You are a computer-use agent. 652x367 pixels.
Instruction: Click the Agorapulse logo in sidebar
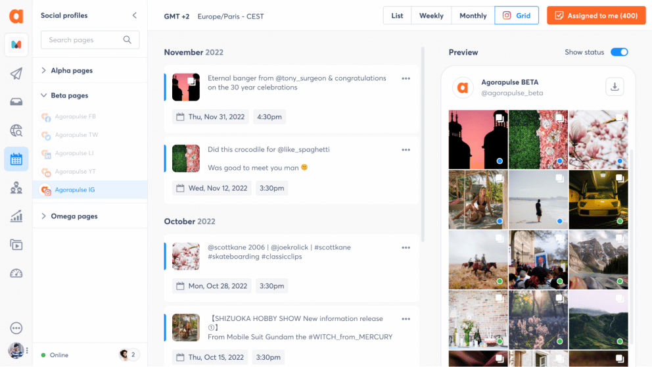(16, 16)
